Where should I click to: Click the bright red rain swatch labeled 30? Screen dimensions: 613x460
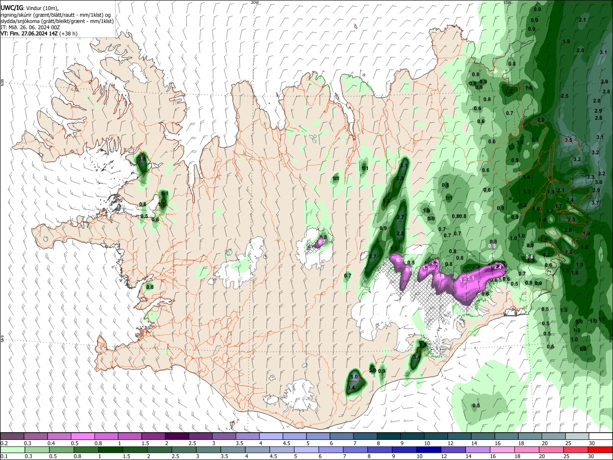[600, 449]
